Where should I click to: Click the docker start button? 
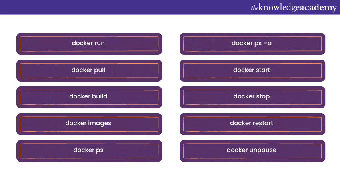click(x=252, y=70)
